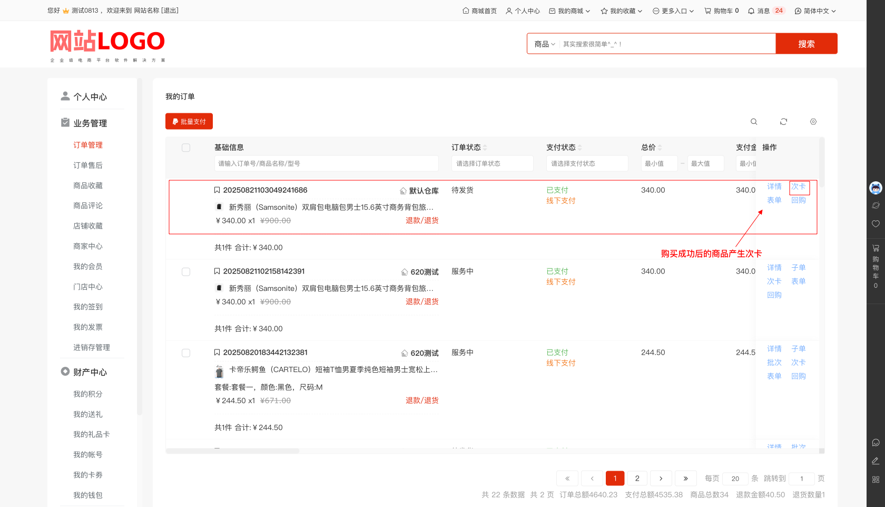This screenshot has height=507, width=885.
Task: Click the messages bell icon in the top bar
Action: 751,11
